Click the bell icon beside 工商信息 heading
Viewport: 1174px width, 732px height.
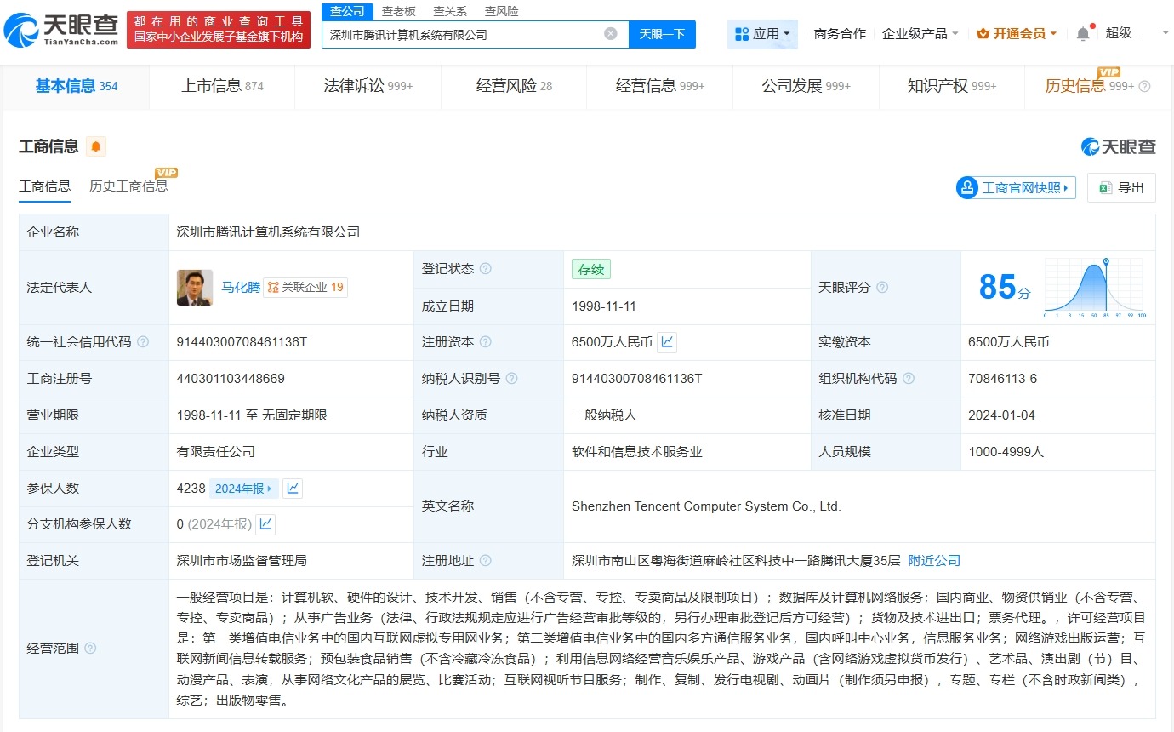(95, 146)
